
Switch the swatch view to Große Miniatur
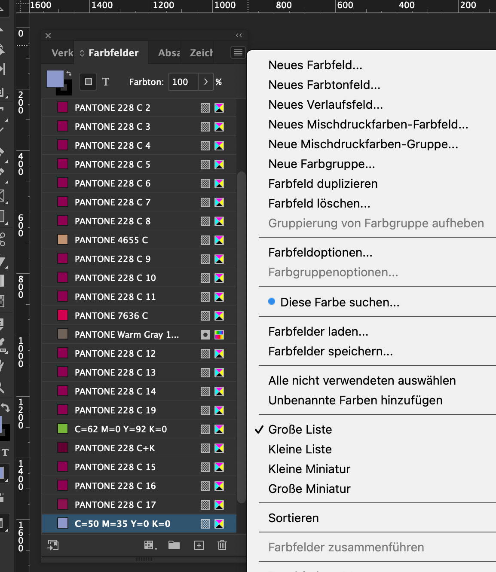(309, 489)
